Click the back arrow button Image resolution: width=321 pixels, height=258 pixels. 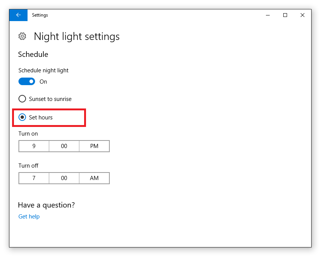tap(18, 15)
